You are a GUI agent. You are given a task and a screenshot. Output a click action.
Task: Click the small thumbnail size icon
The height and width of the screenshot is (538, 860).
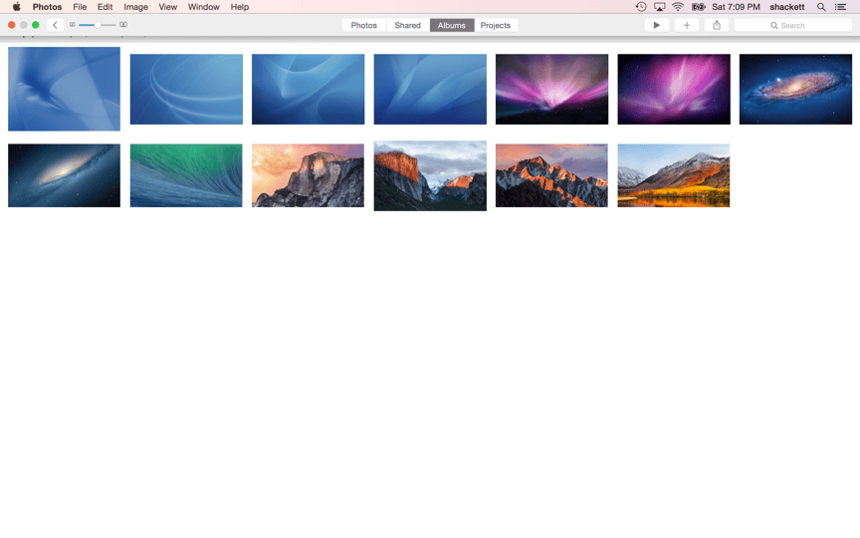click(72, 25)
